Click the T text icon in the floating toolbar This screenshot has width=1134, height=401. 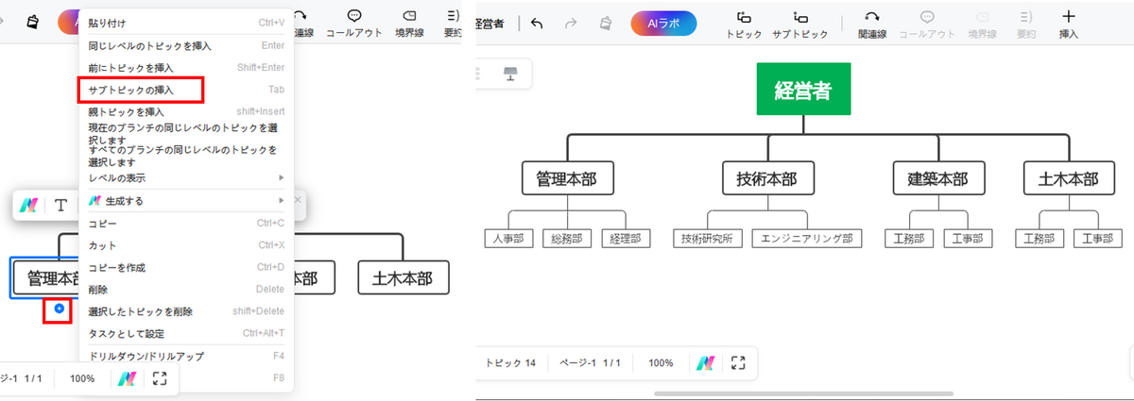pos(60,205)
